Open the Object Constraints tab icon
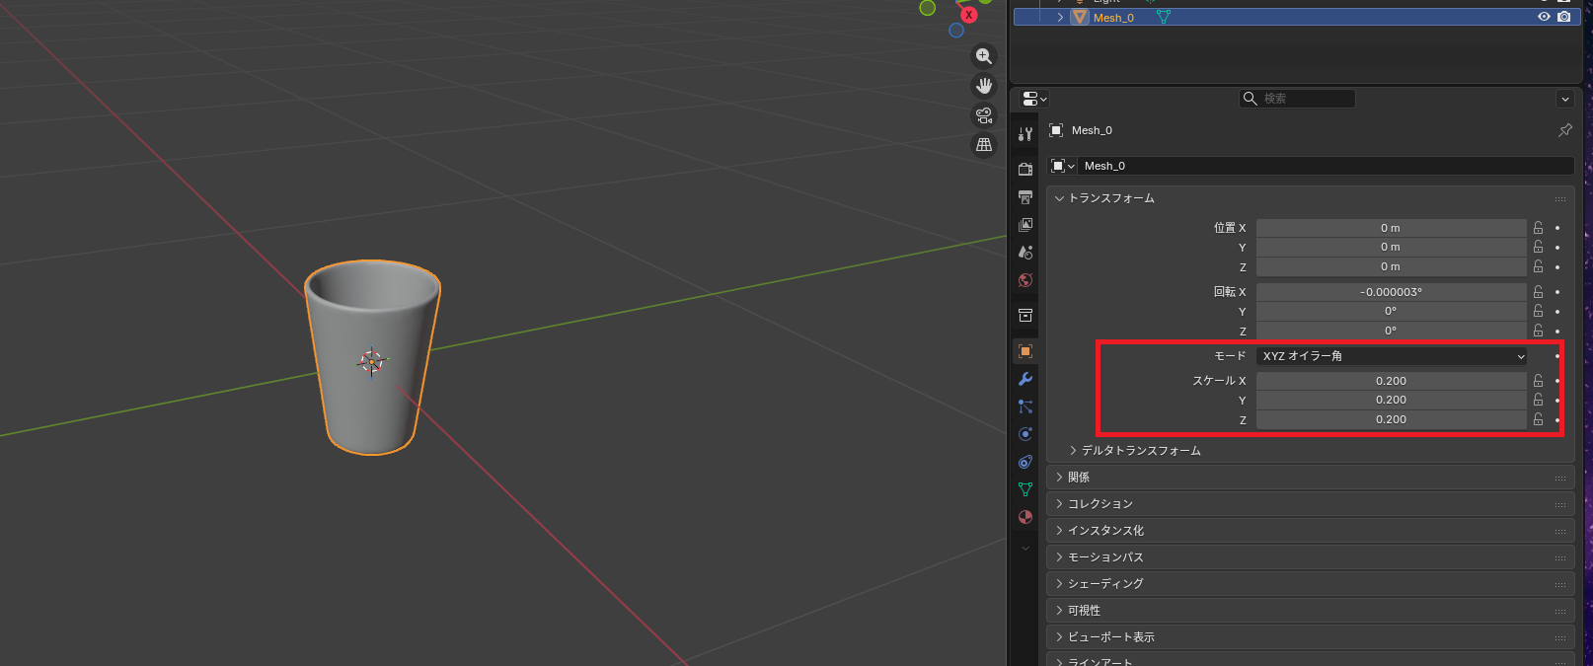This screenshot has width=1593, height=666. 1025,462
